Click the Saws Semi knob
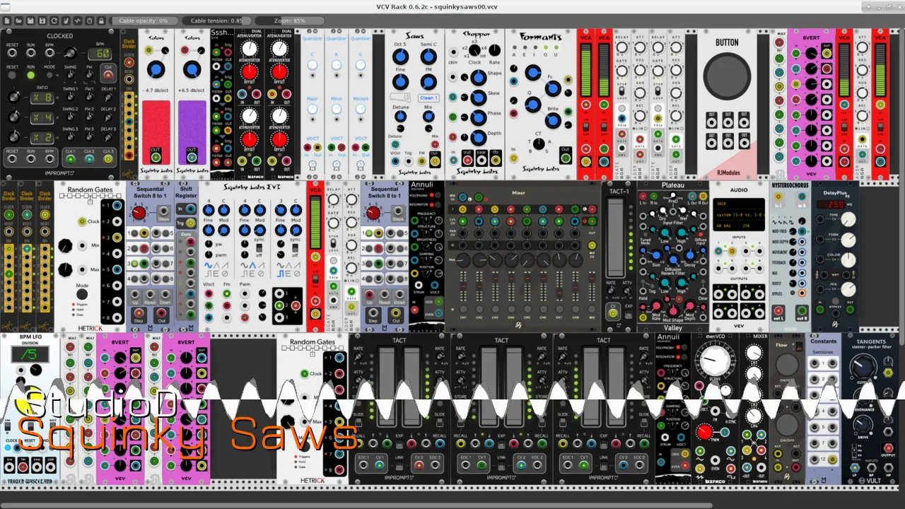The width and height of the screenshot is (905, 509). 428,57
